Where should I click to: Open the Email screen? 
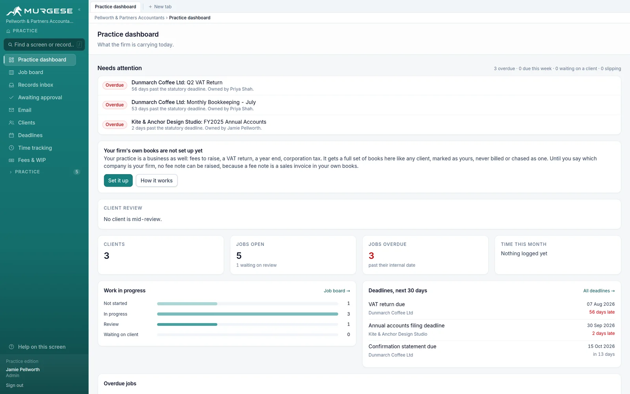click(x=40, y=110)
